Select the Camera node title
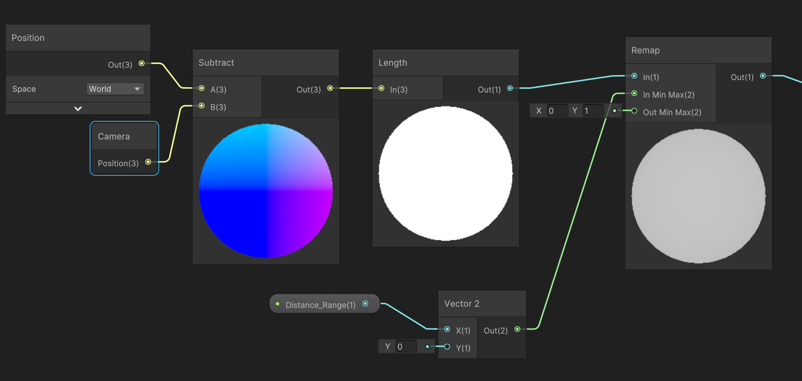This screenshot has height=381, width=802. point(114,136)
